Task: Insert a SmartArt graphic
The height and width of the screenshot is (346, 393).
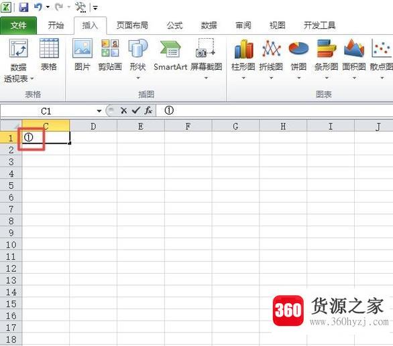Action: (170, 55)
